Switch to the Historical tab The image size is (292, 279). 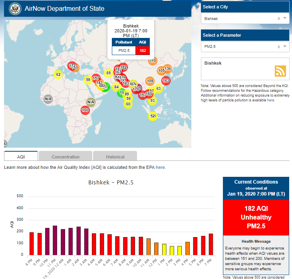coord(115,157)
